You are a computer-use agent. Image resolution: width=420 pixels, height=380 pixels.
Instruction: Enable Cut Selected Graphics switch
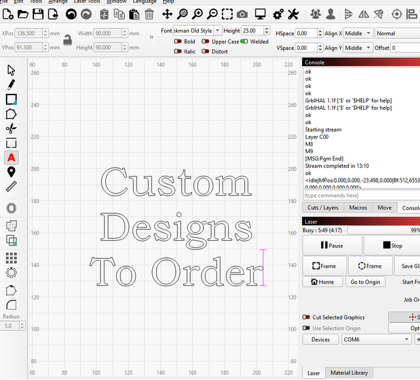pos(306,318)
